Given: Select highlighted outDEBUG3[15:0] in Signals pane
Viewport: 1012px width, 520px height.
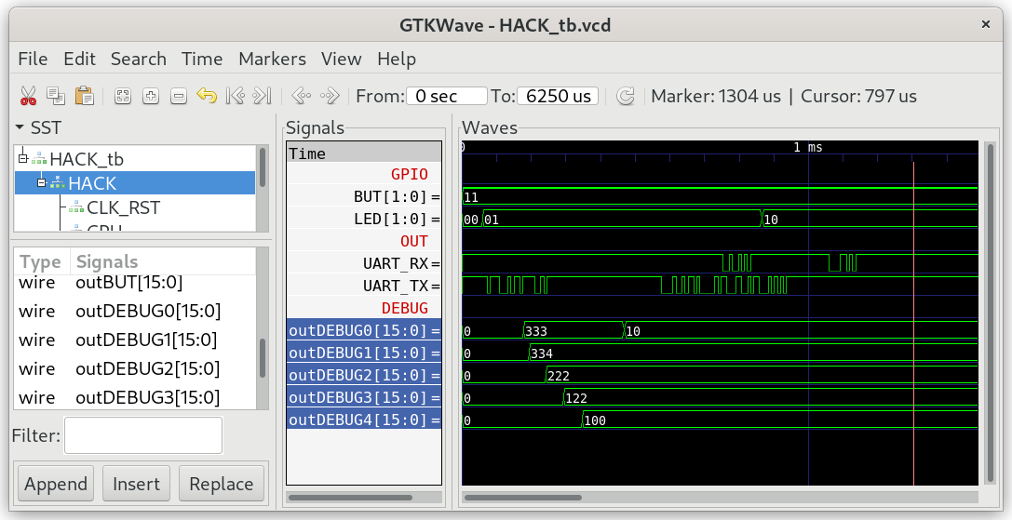Looking at the screenshot, I should click(x=364, y=397).
